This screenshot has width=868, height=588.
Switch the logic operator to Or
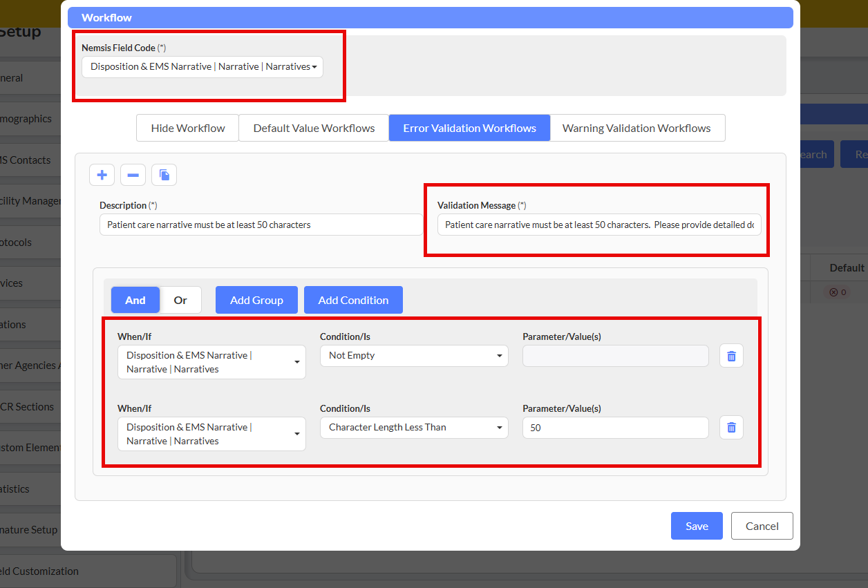coord(180,300)
